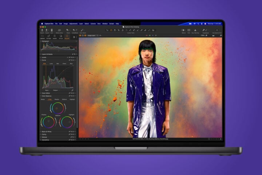Select the Red curve tab
262x175 pixels.
pos(57,64)
